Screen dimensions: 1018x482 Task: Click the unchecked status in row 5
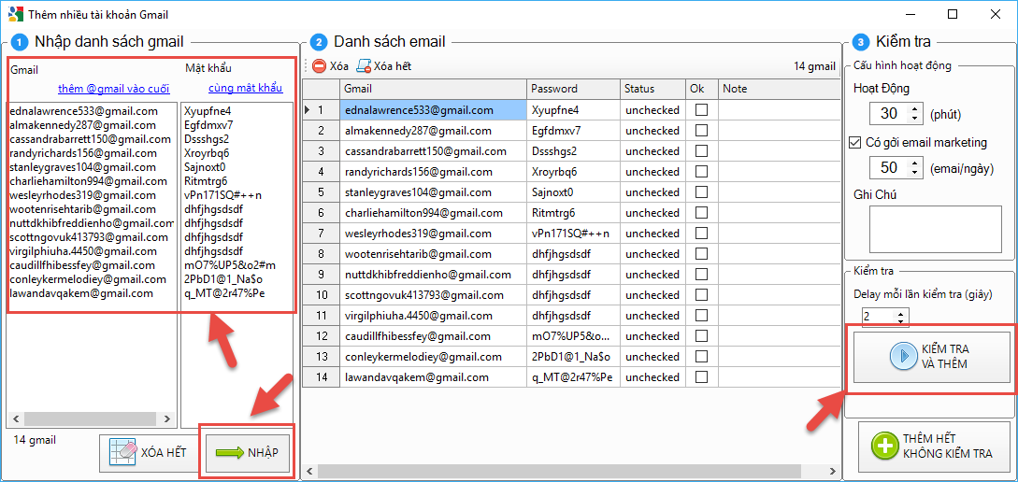[x=652, y=192]
